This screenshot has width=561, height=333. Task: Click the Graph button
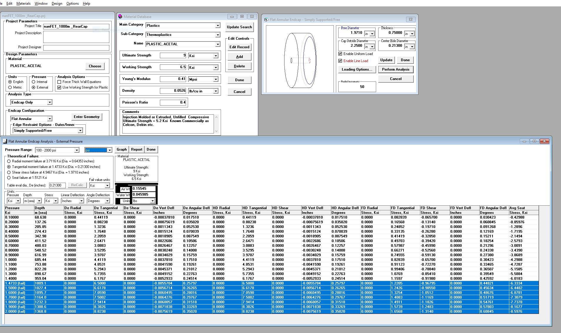pos(122,149)
